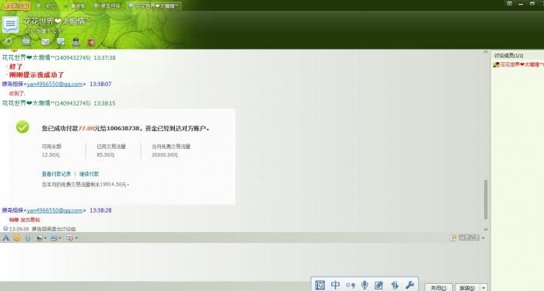Screen dimensions: 544x291
Task: Switch to the fourth chat tab
Action: 107,6
